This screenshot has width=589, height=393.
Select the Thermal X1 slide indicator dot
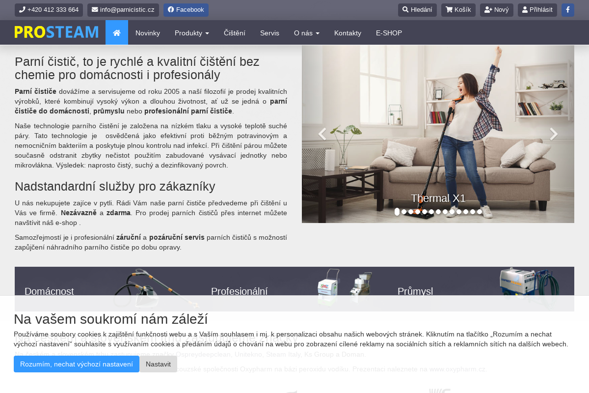(397, 212)
